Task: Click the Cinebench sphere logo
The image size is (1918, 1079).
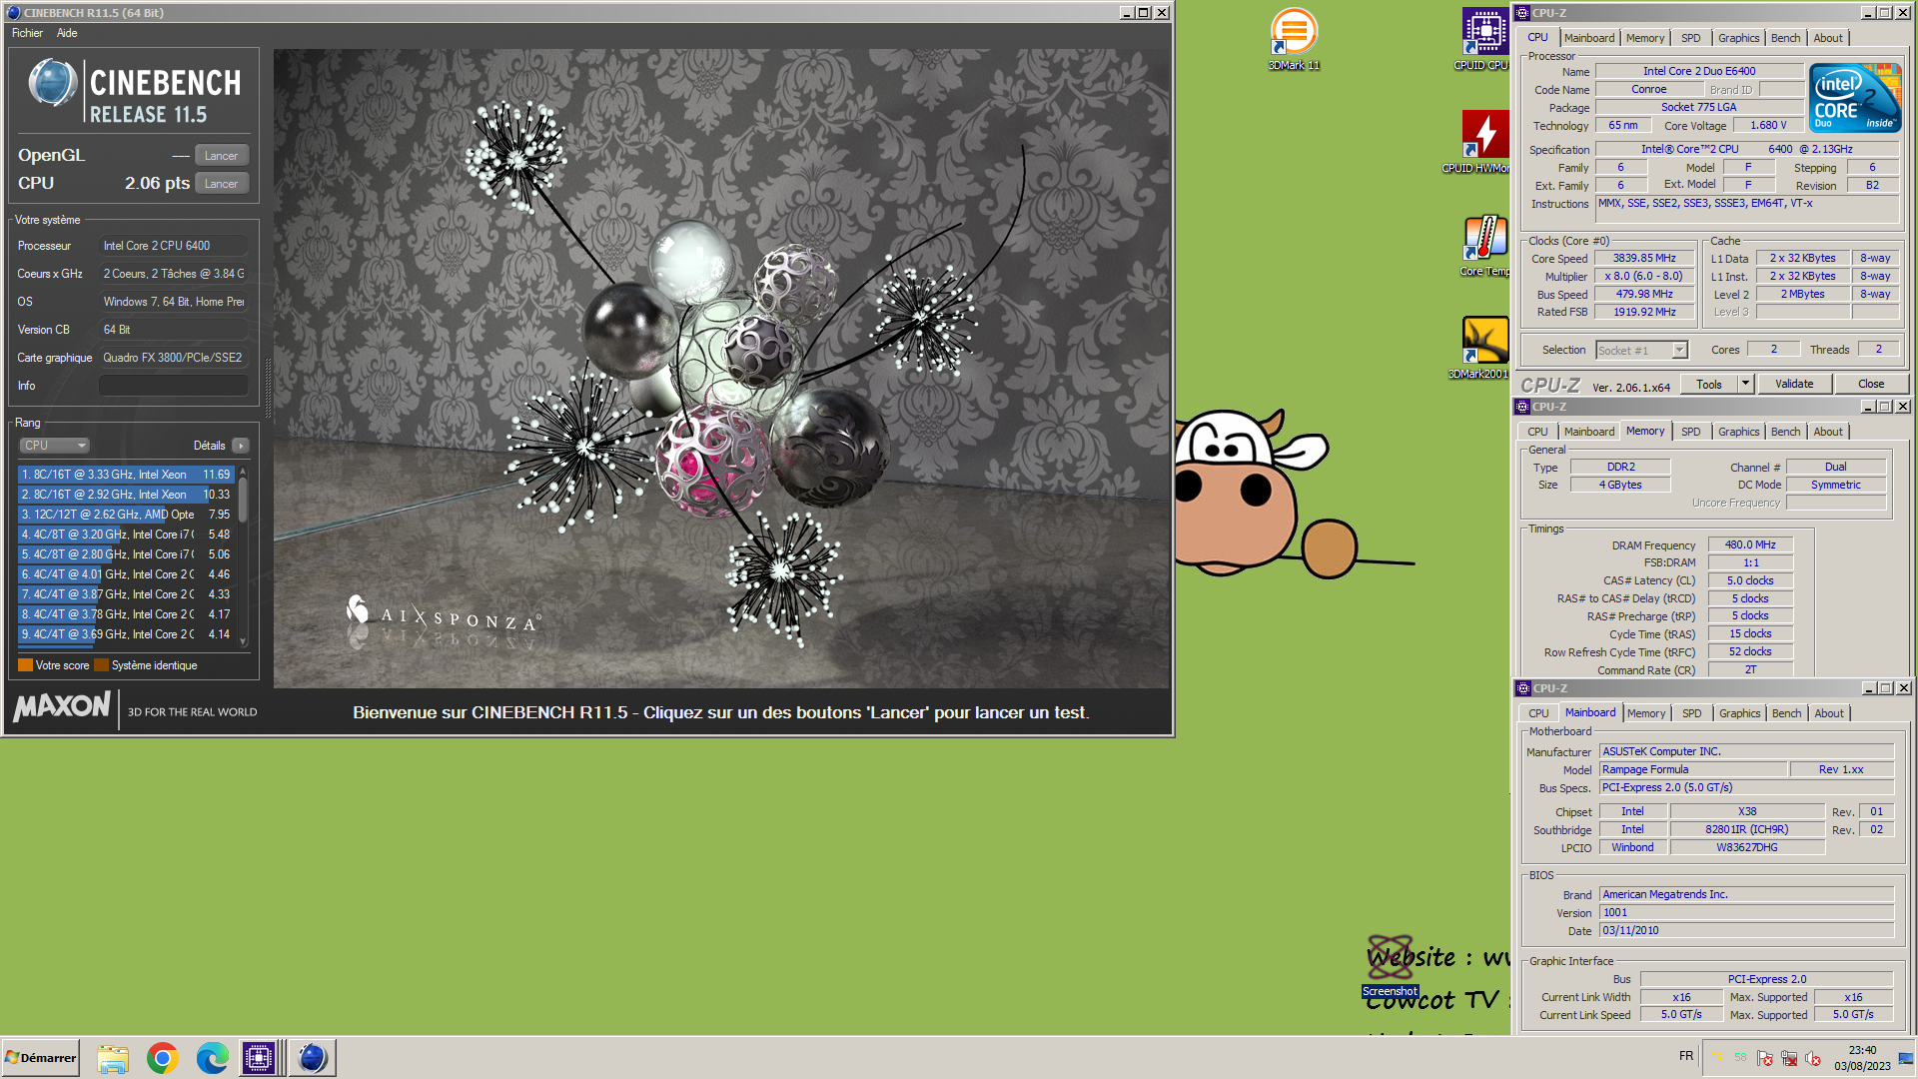Action: tap(52, 83)
